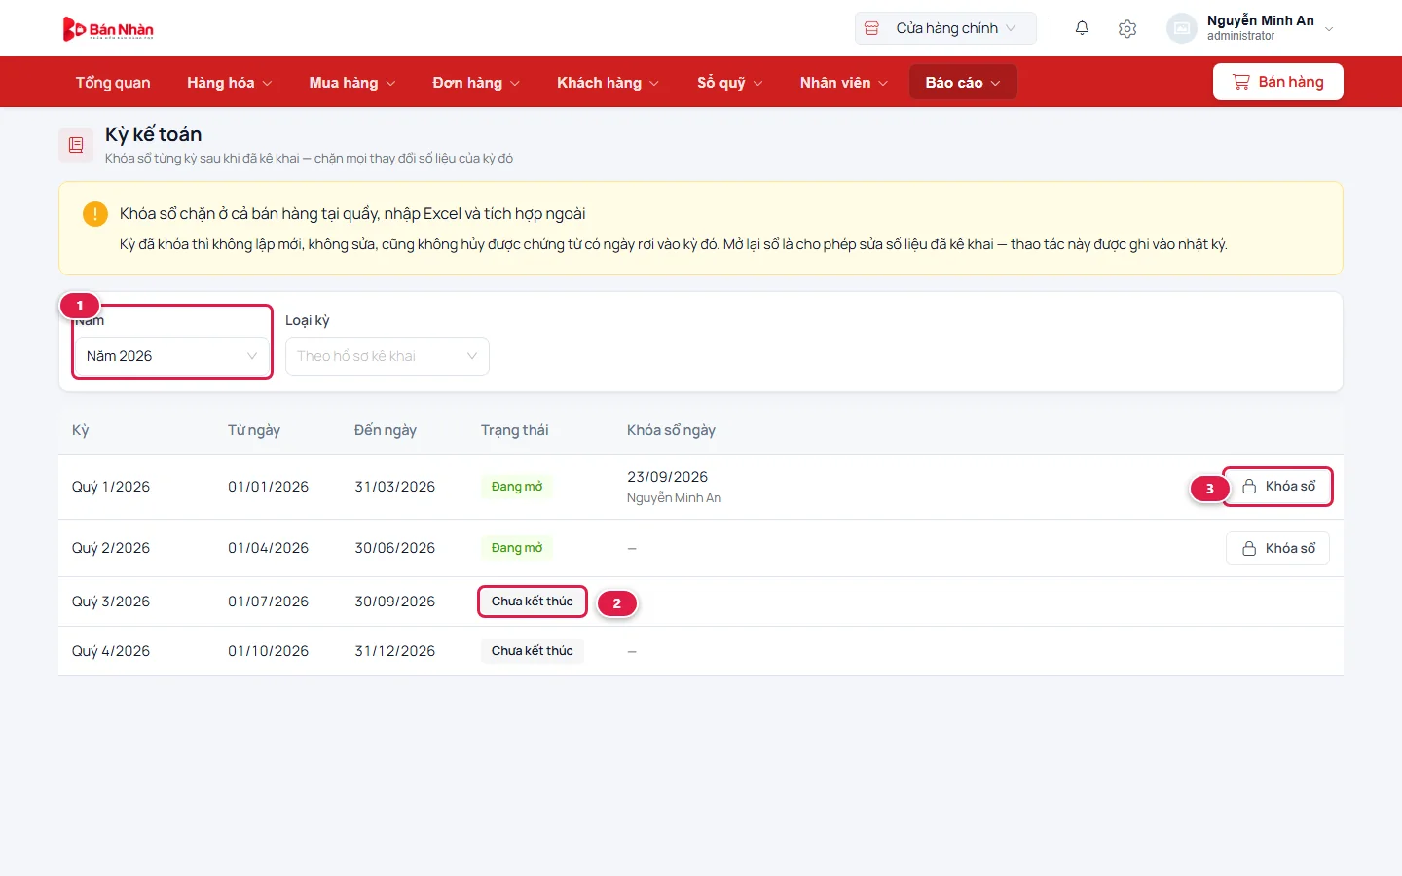Click the Bán Nhàn logo

click(108, 29)
